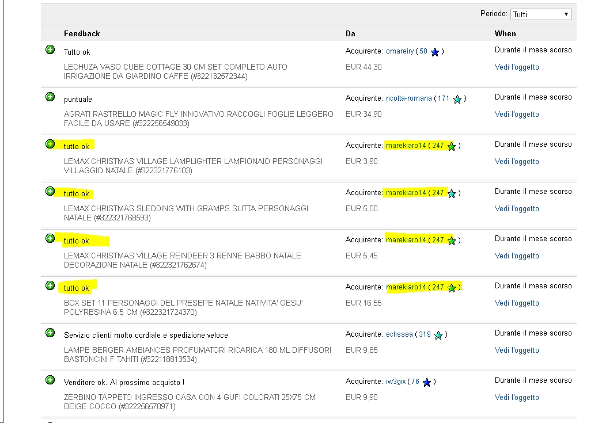Open buyer profile omareiry
The width and height of the screenshot is (602, 423).
click(400, 51)
